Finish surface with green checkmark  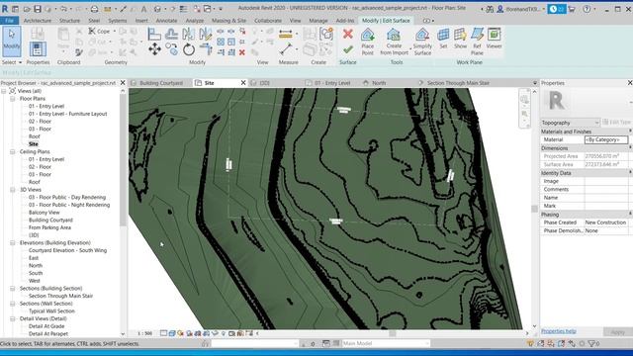(347, 49)
